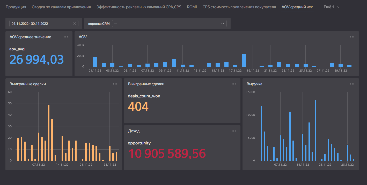
Task: Click the tallest blue bar in Выручка chart
Action: click(315, 130)
